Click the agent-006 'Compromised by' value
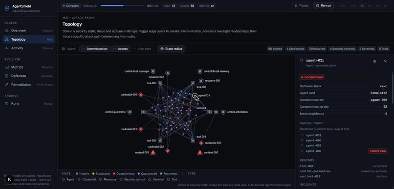Screen dimensions: 394x189 [379, 100]
